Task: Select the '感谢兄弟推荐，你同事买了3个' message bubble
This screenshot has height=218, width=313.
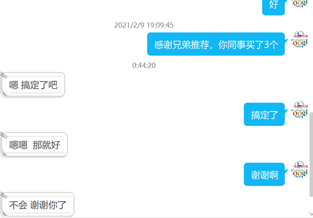Action: (216, 44)
